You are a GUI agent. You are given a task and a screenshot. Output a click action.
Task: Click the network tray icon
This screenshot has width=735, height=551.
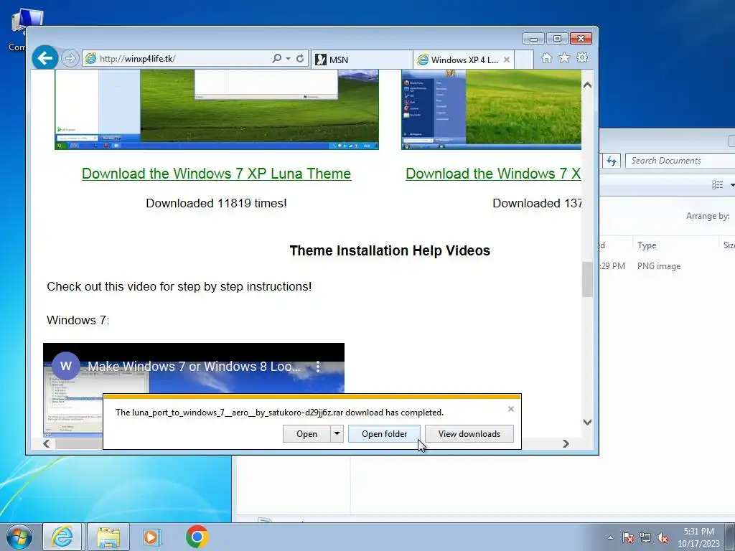[645, 537]
